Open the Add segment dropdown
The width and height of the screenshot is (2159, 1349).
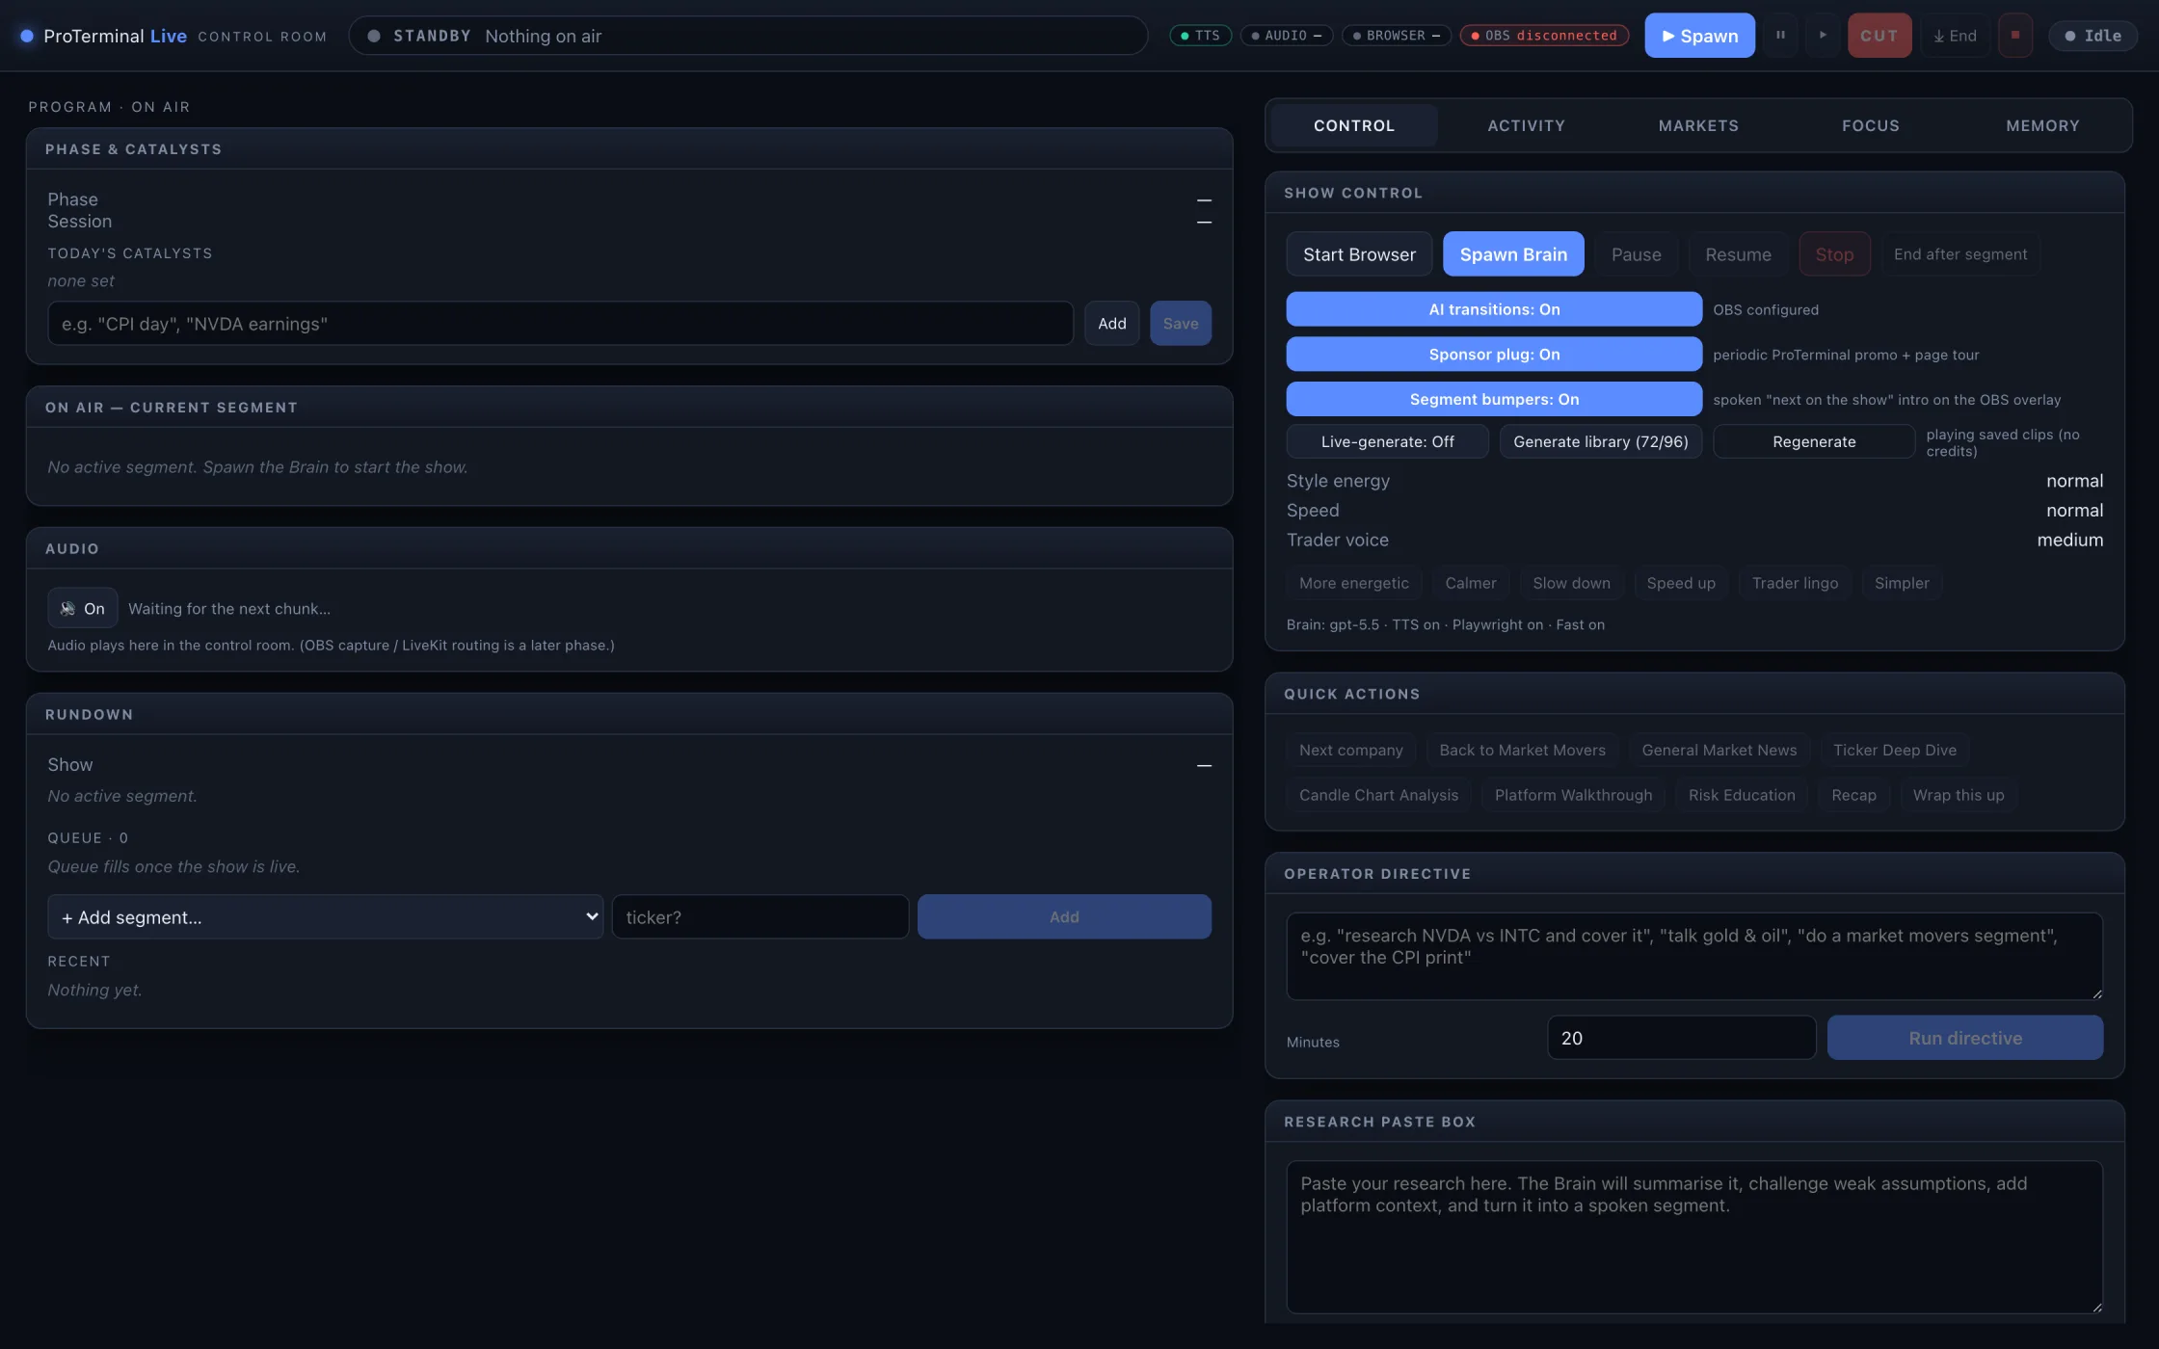click(326, 917)
